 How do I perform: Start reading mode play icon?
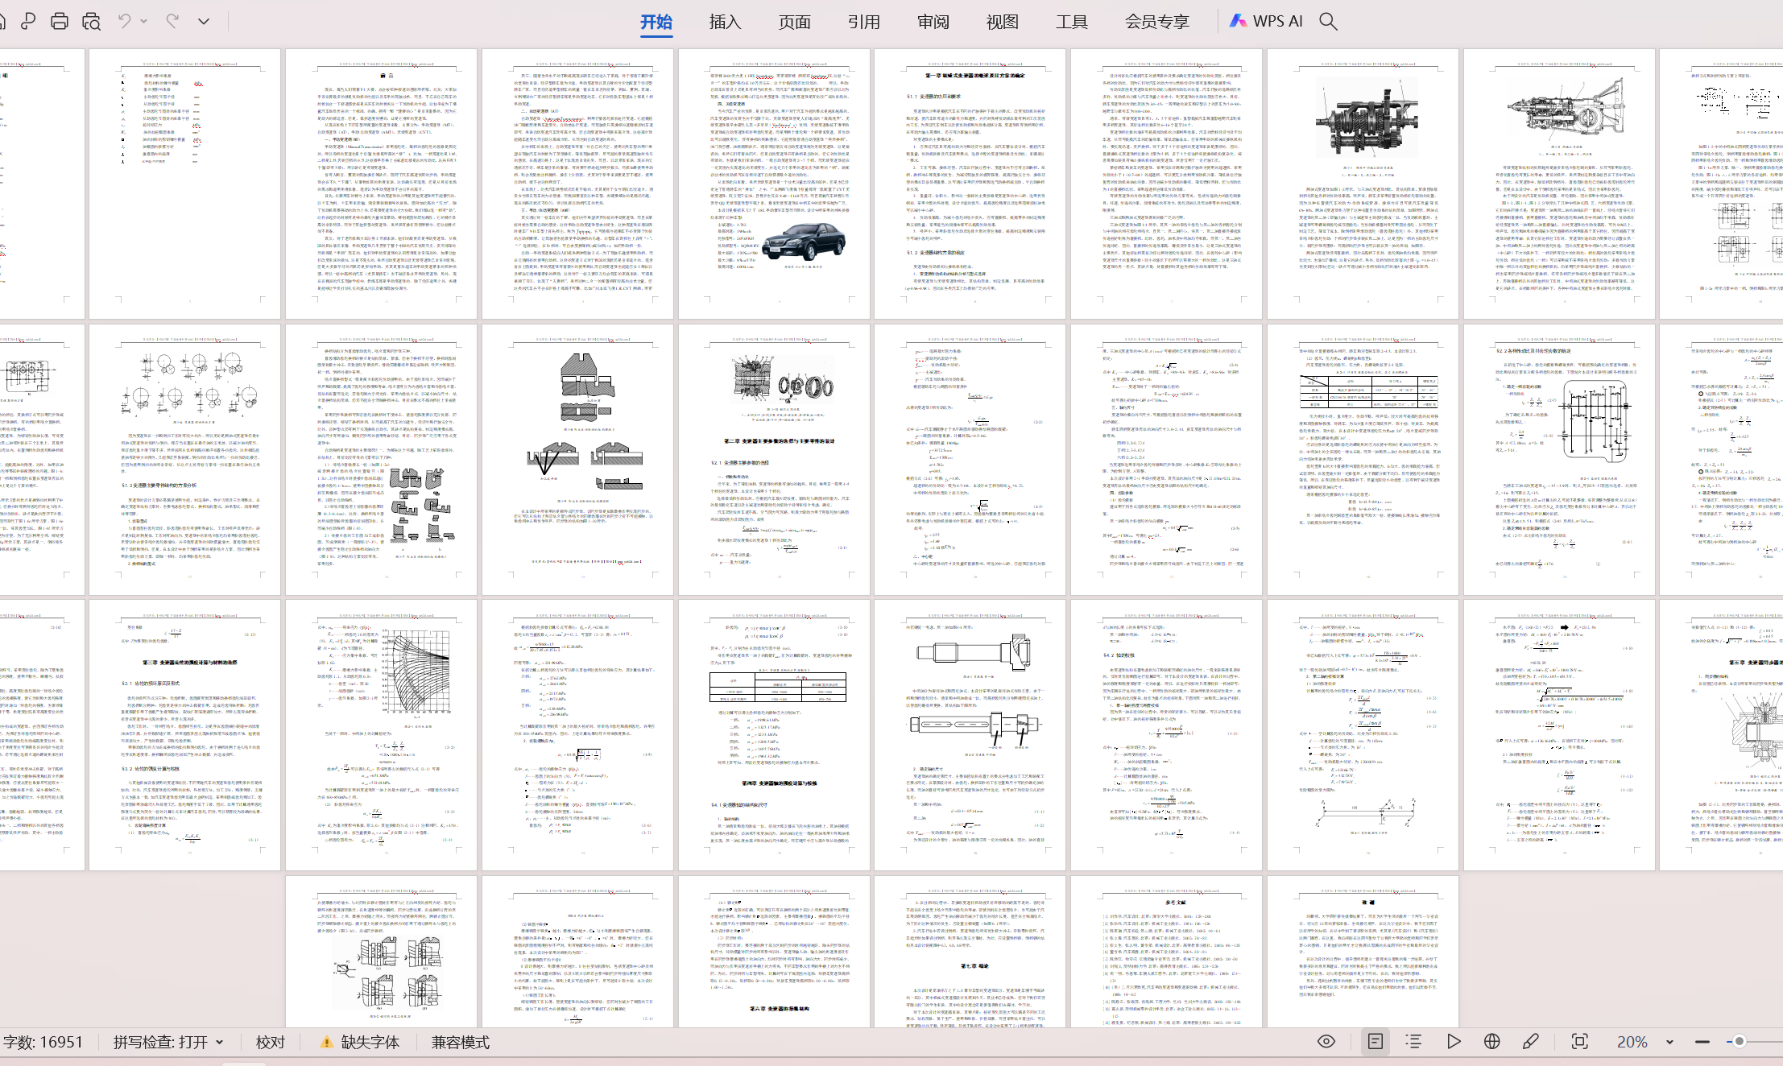pos(1454,1041)
